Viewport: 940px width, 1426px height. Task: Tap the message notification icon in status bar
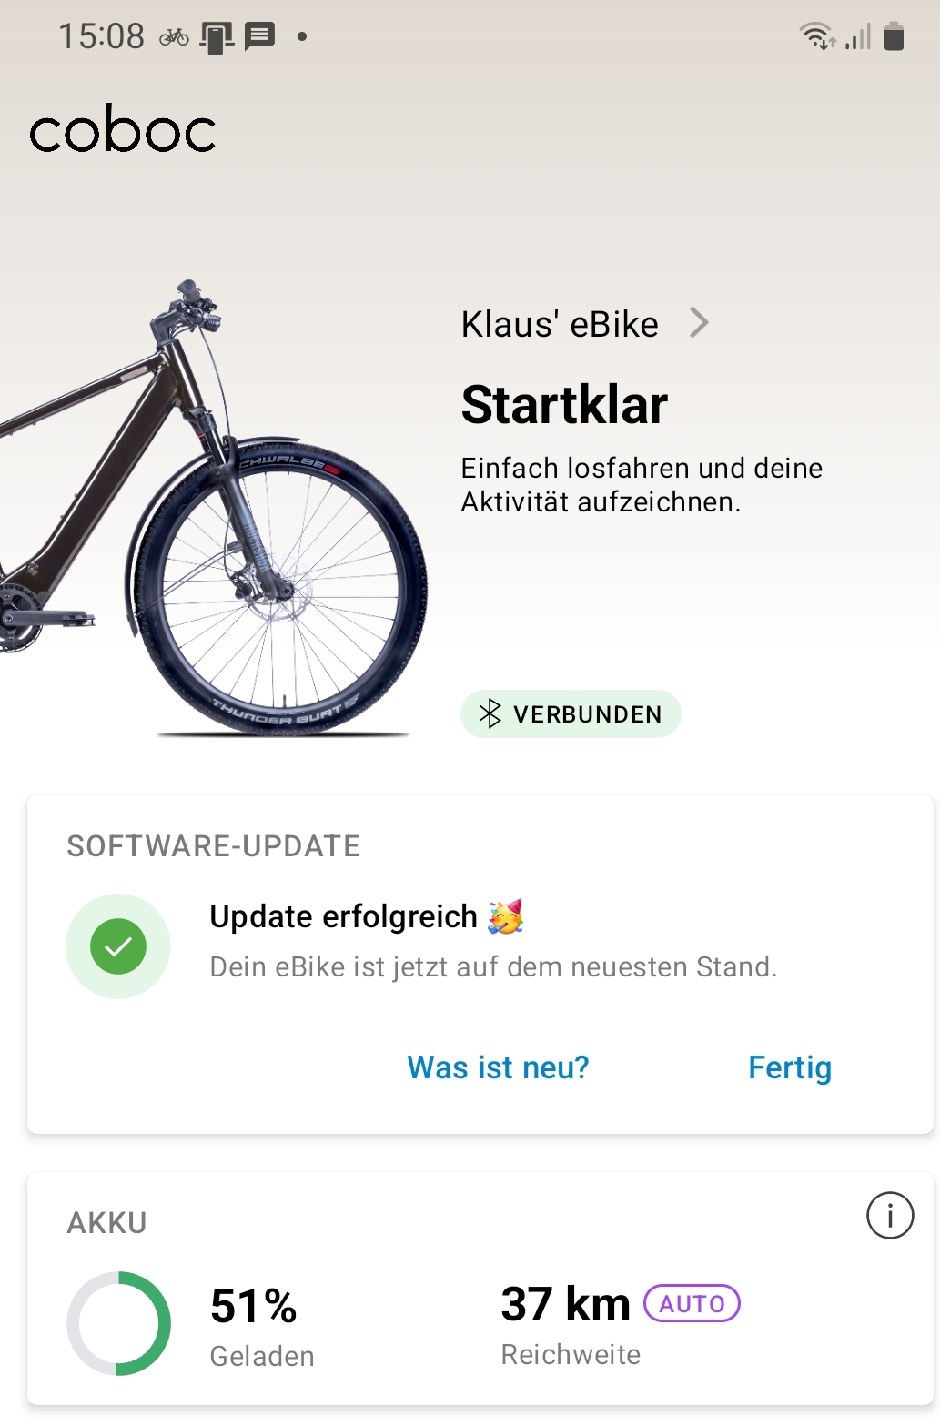tap(259, 36)
